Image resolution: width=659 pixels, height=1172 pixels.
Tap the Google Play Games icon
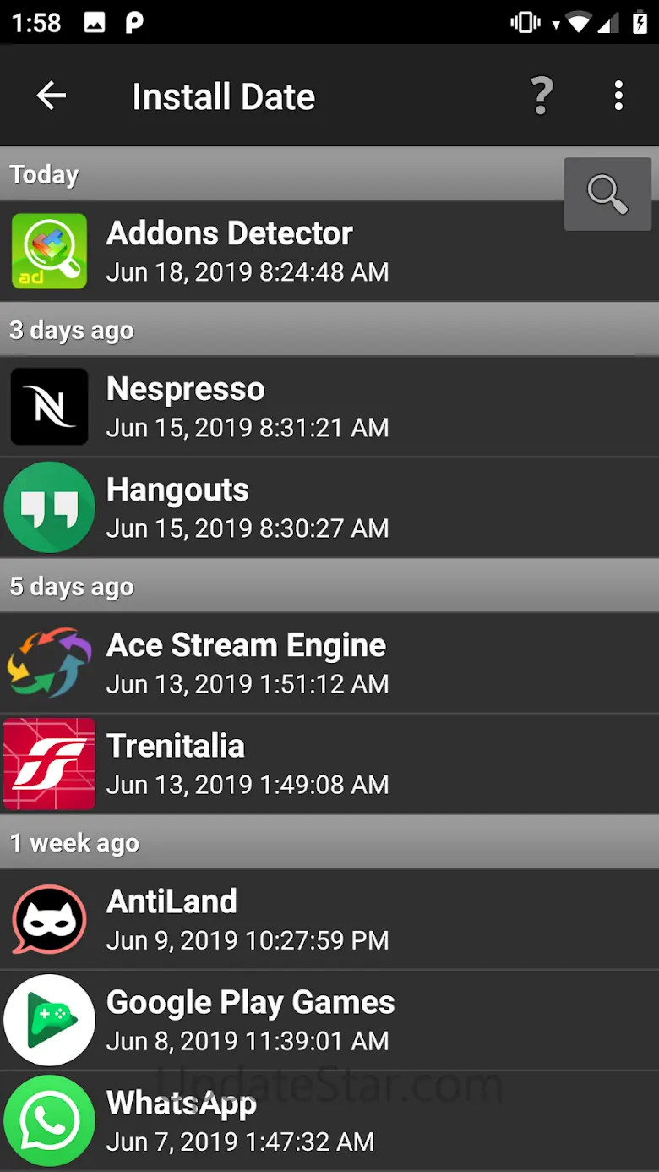49,1020
